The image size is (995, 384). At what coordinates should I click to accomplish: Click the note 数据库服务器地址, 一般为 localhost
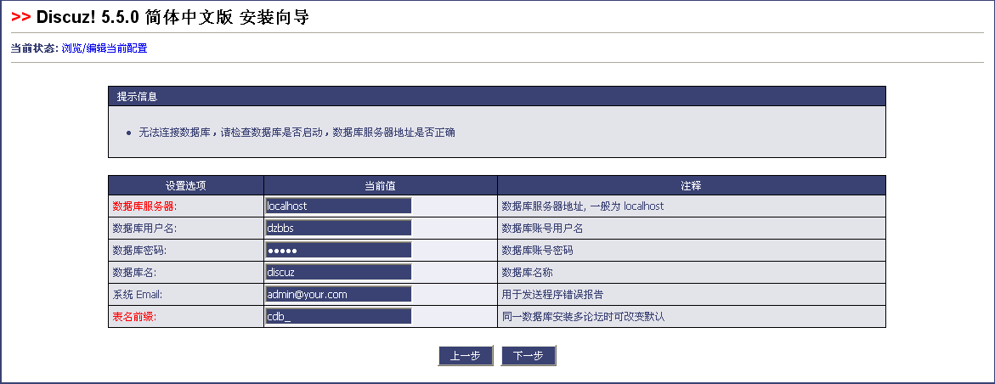click(583, 206)
